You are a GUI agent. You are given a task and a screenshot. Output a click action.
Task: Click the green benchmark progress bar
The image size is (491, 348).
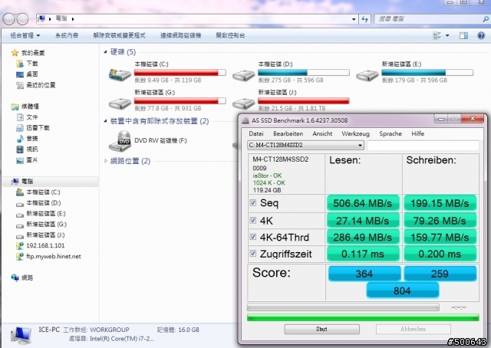click(x=363, y=317)
